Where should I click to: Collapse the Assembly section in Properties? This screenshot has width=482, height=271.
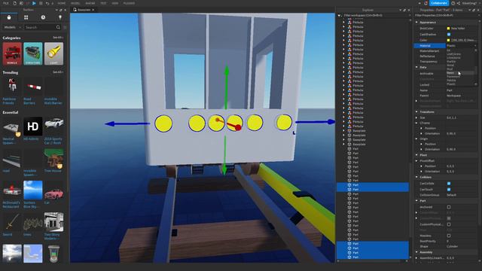click(416, 252)
